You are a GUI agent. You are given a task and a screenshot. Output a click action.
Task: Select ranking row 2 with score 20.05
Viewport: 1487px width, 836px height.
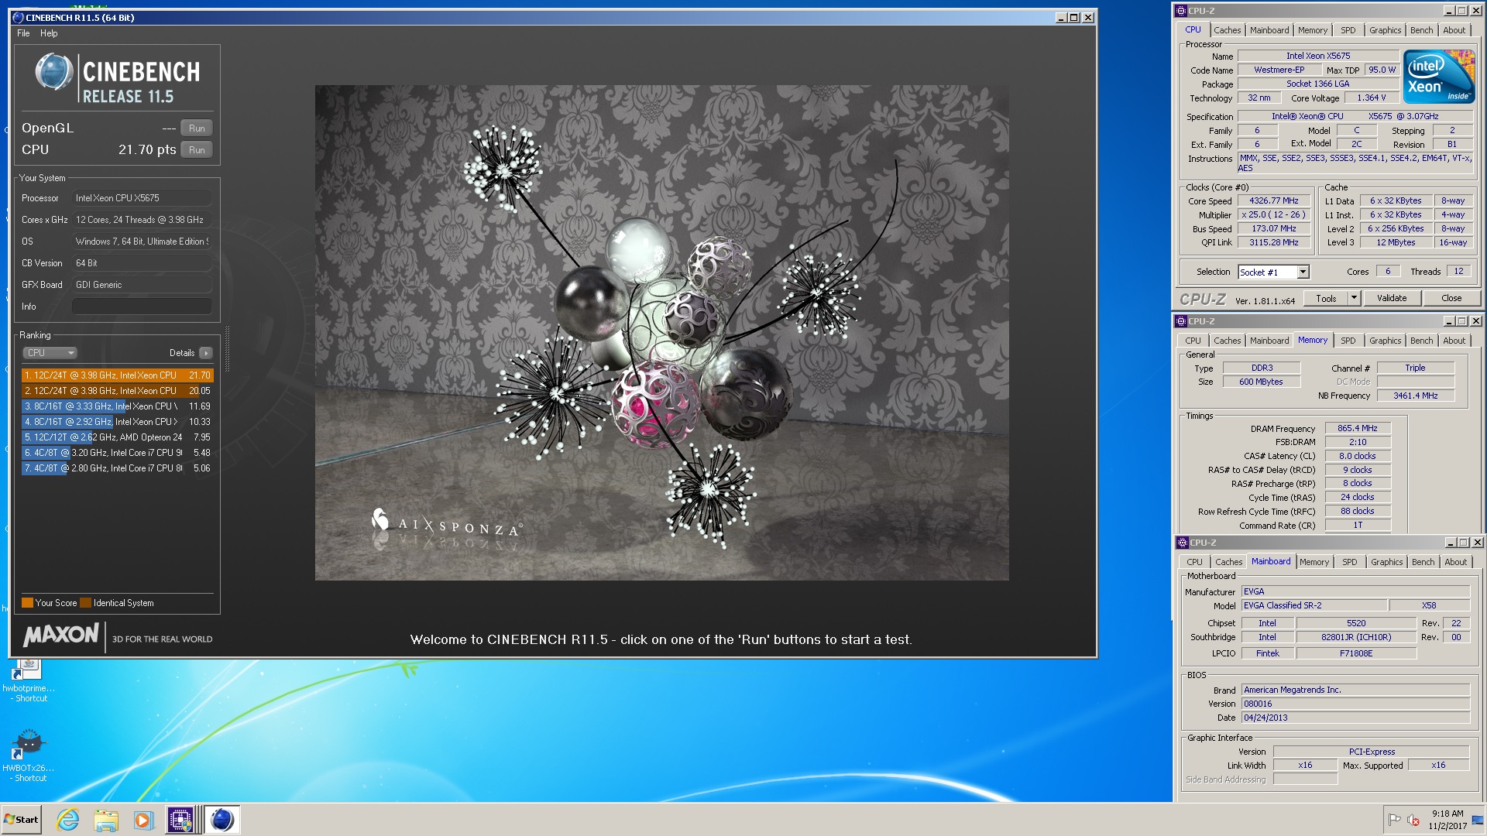116,391
